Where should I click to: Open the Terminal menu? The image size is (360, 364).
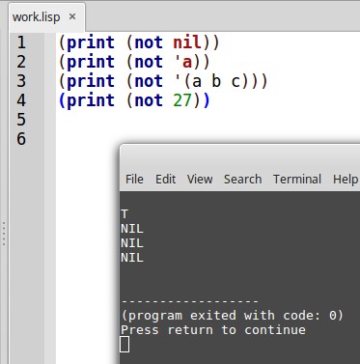pos(297,179)
